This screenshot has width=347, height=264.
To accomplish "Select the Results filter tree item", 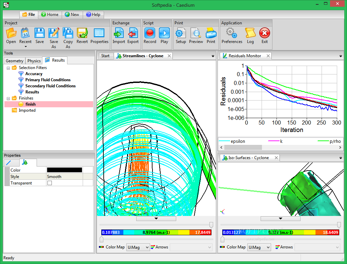I will pos(32,92).
